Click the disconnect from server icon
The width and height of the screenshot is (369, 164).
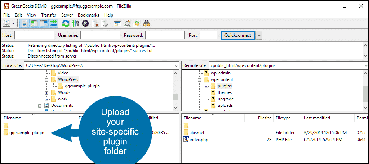coord(95,23)
